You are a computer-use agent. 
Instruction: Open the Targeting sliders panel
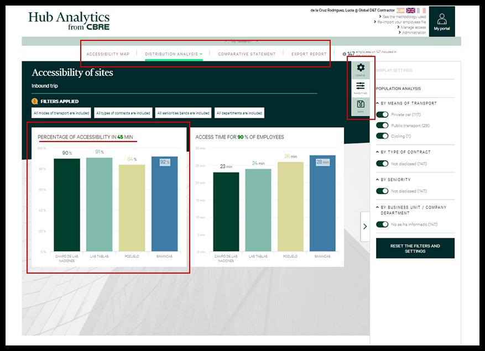361,88
